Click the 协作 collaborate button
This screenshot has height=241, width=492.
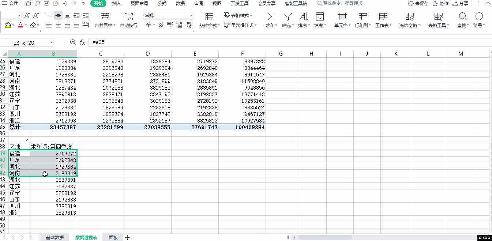click(x=440, y=4)
